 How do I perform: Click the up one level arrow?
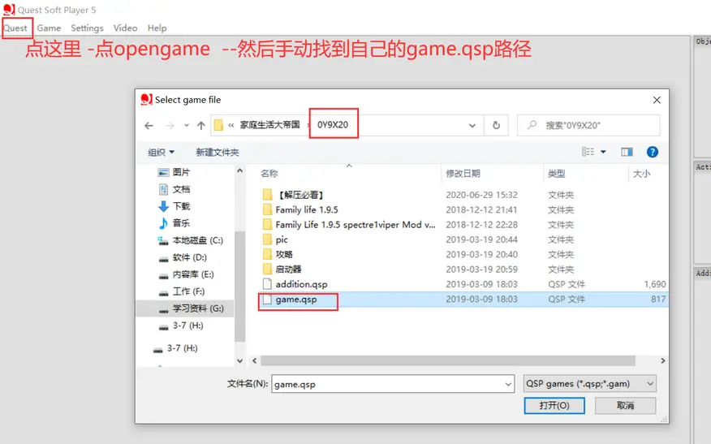coord(200,126)
